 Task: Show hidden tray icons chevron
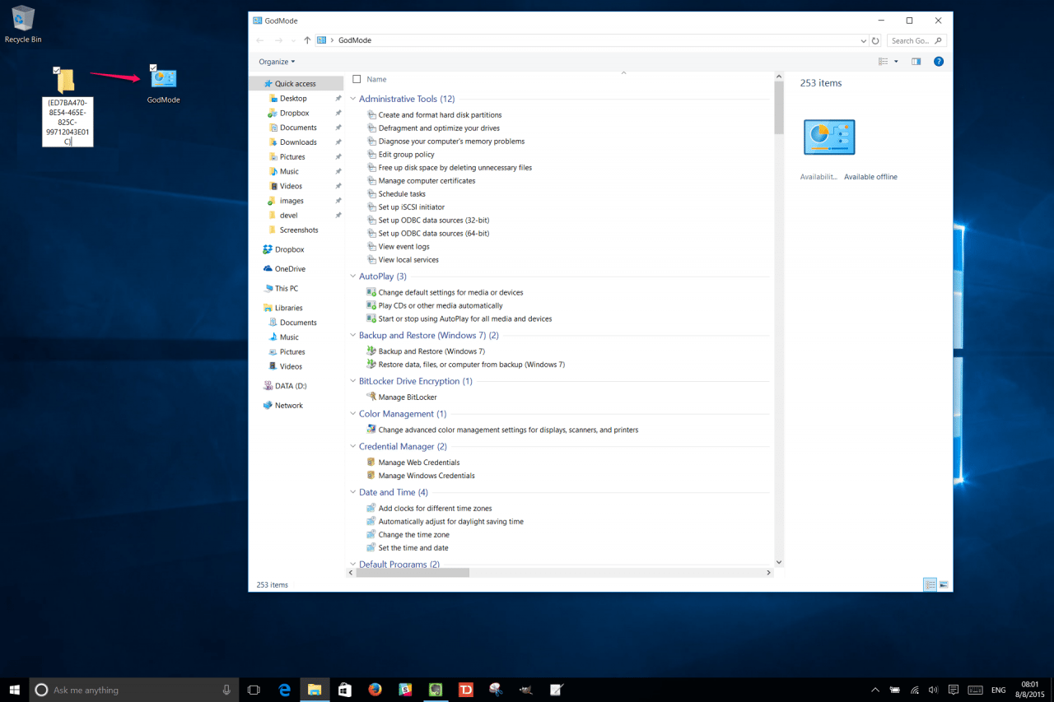tap(874, 690)
